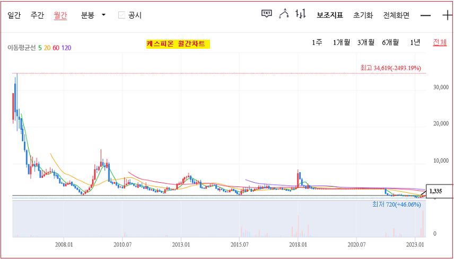Viewport: 454px width, 259px height.
Task: Click the 최저 720 low label
Action: [x=397, y=204]
